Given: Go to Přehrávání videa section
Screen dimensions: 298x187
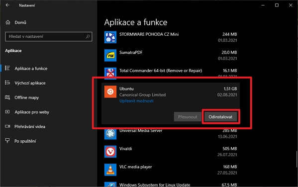Looking at the screenshot, I should 30,126.
